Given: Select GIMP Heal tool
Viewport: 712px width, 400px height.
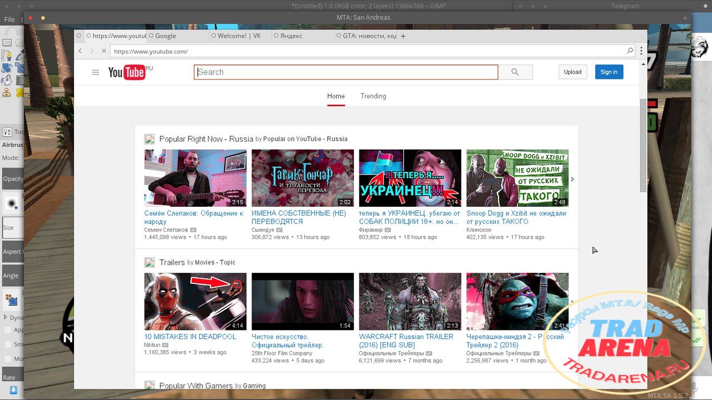Looking at the screenshot, I should coord(21,93).
